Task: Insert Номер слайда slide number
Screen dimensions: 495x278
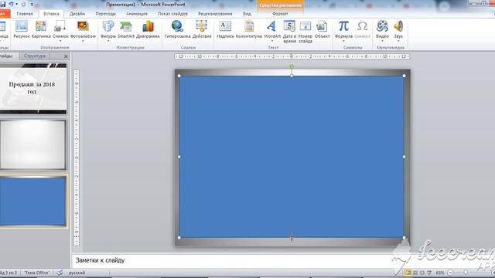Action: [306, 31]
